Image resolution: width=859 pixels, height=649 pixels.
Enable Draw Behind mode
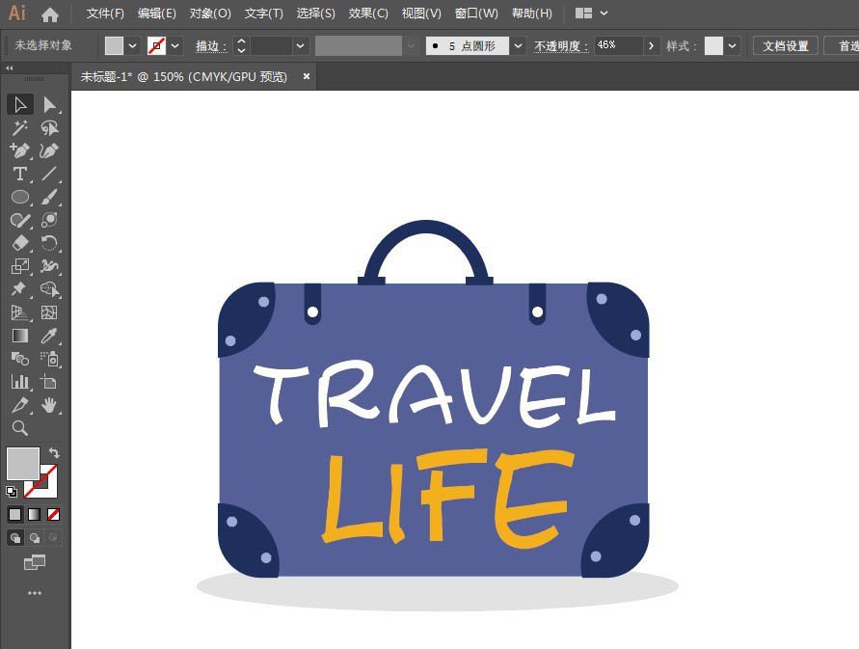pos(34,538)
